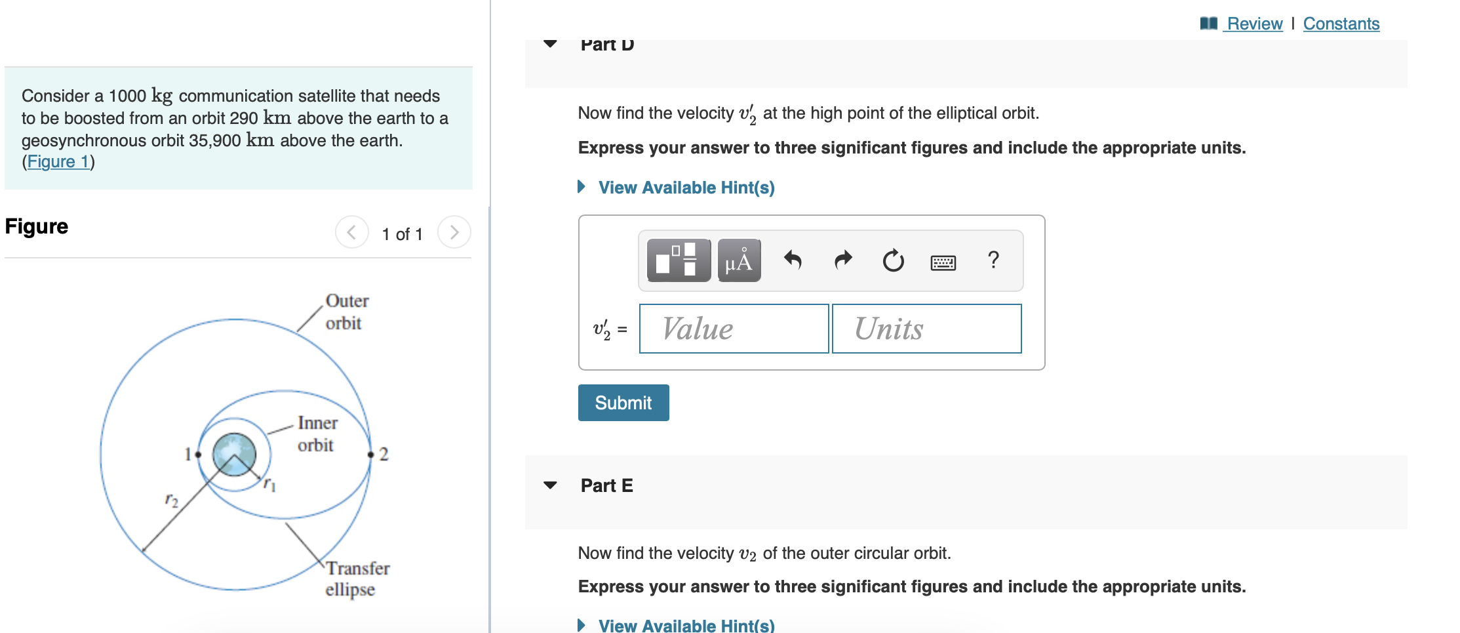The width and height of the screenshot is (1460, 633).
Task: Submit the answer for Part D
Action: pyautogui.click(x=622, y=402)
